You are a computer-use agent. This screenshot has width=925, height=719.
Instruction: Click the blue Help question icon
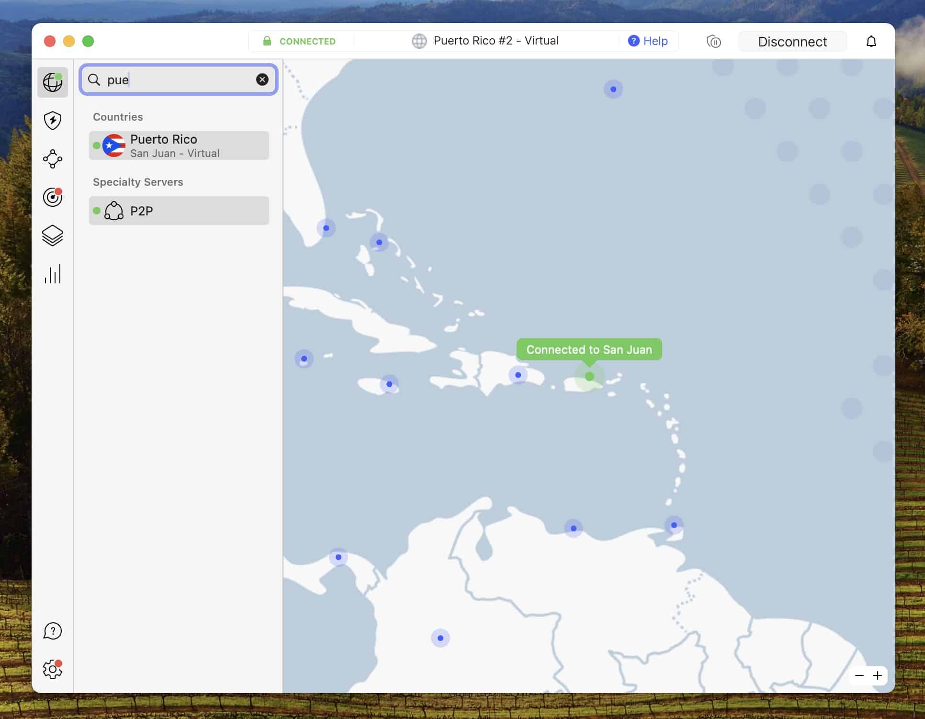click(633, 41)
